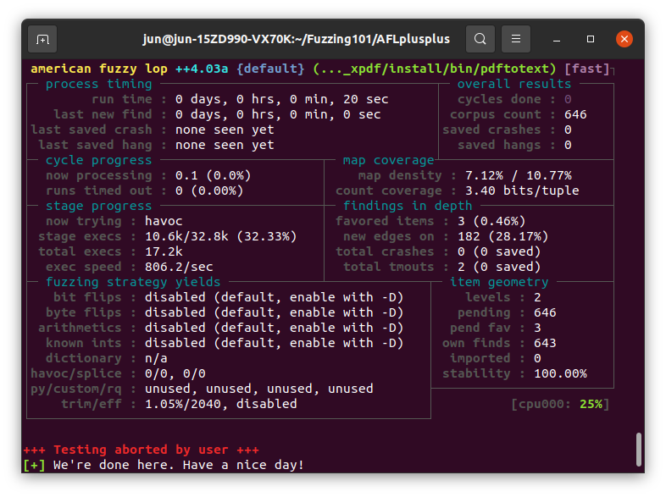Click the pdftotext target path text
Image resolution: width=666 pixels, height=497 pixels.
pyautogui.click(x=434, y=69)
